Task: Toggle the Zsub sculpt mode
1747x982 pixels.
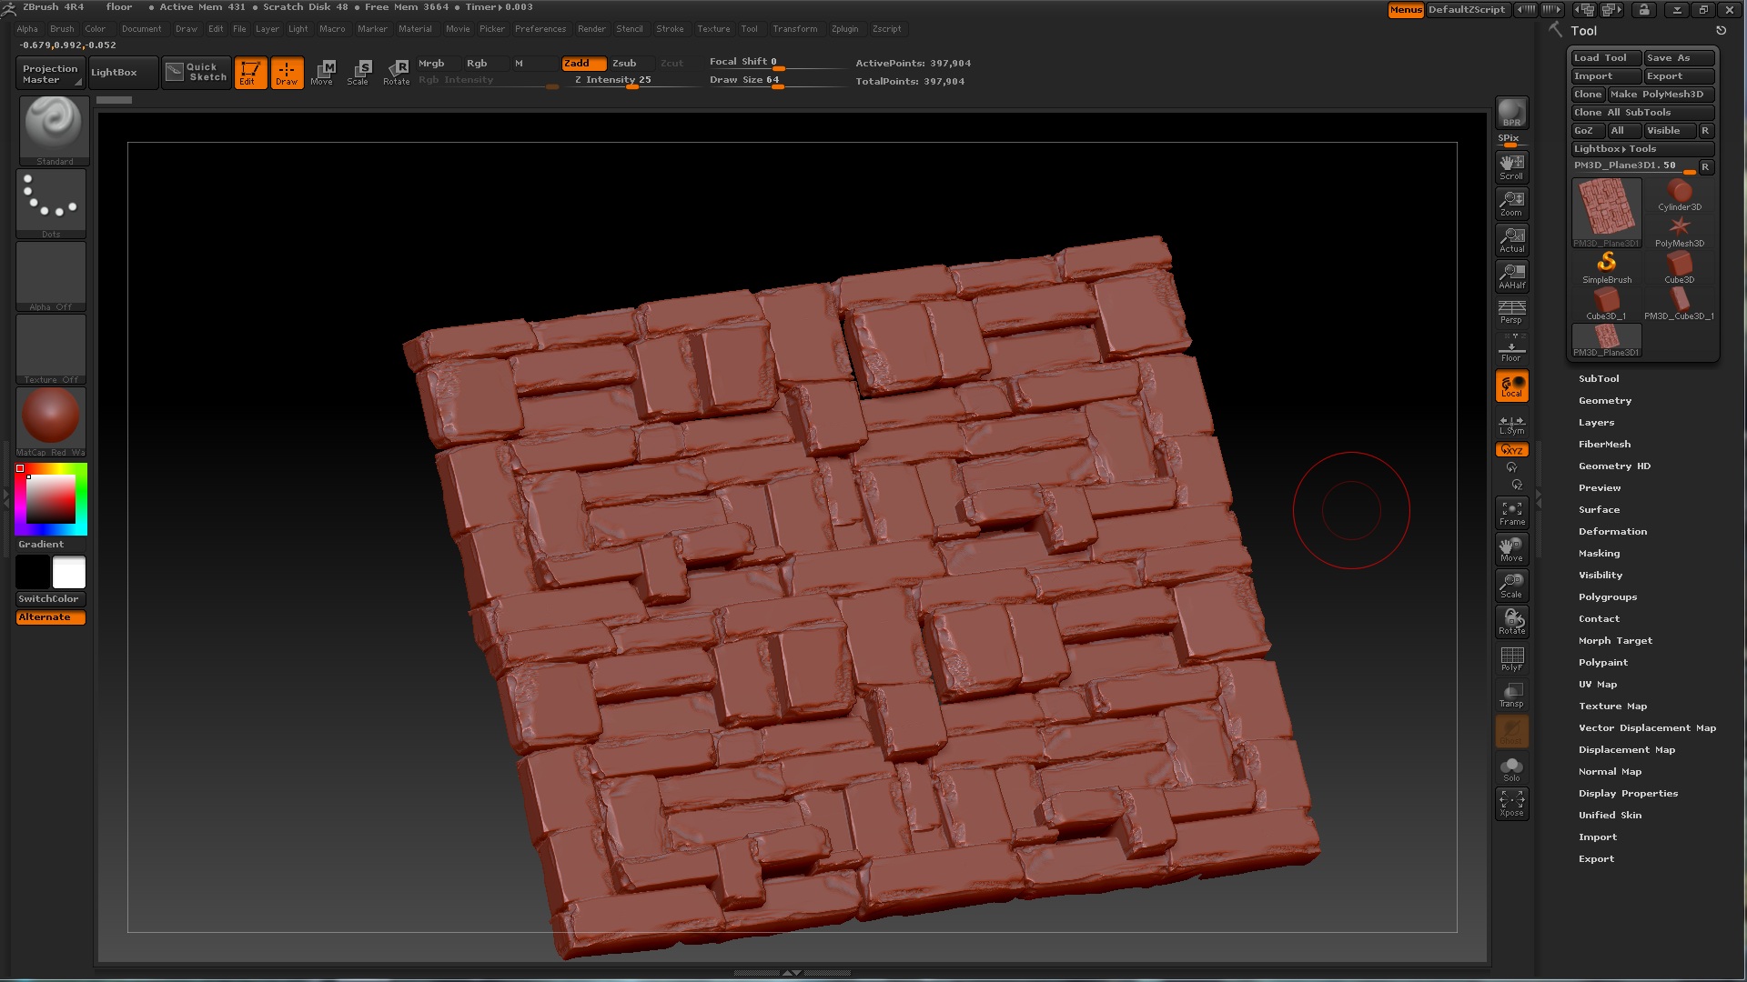Action: [624, 64]
